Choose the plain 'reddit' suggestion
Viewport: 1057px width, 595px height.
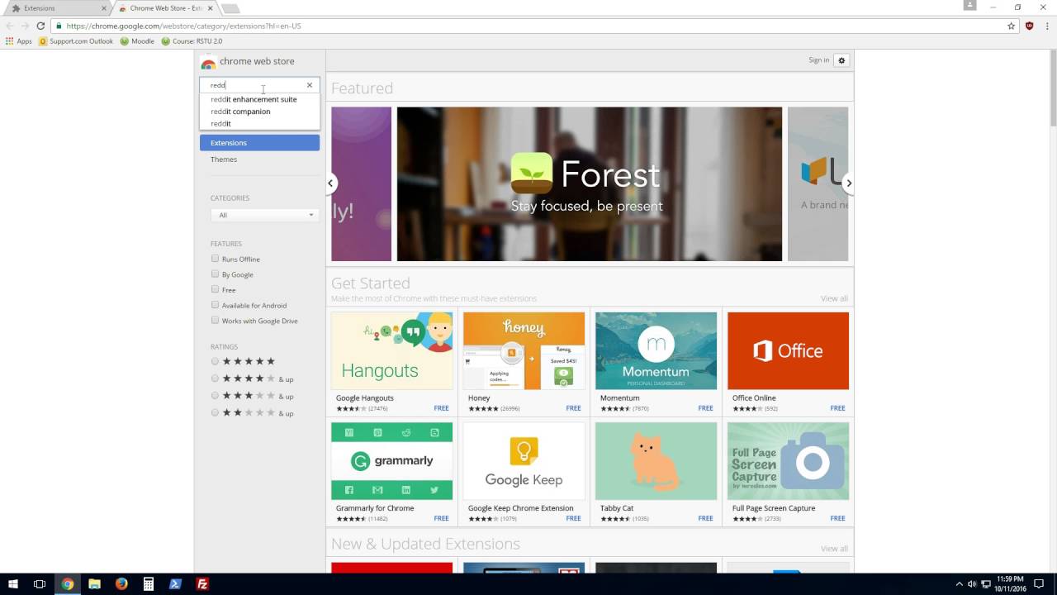[x=220, y=123]
